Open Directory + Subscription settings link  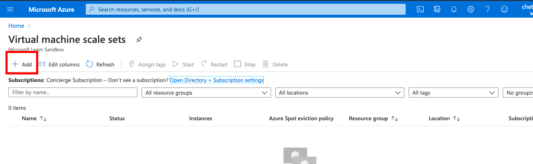click(x=216, y=80)
